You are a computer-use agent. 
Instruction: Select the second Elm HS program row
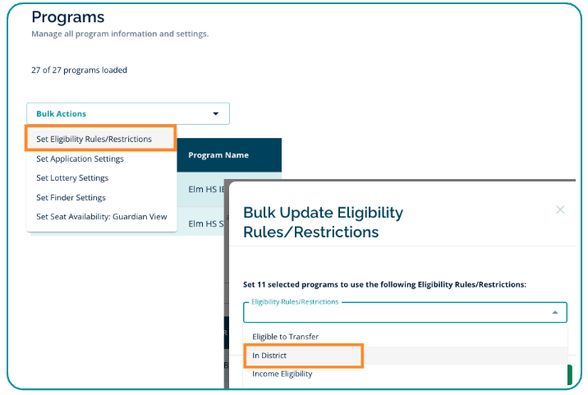point(201,223)
